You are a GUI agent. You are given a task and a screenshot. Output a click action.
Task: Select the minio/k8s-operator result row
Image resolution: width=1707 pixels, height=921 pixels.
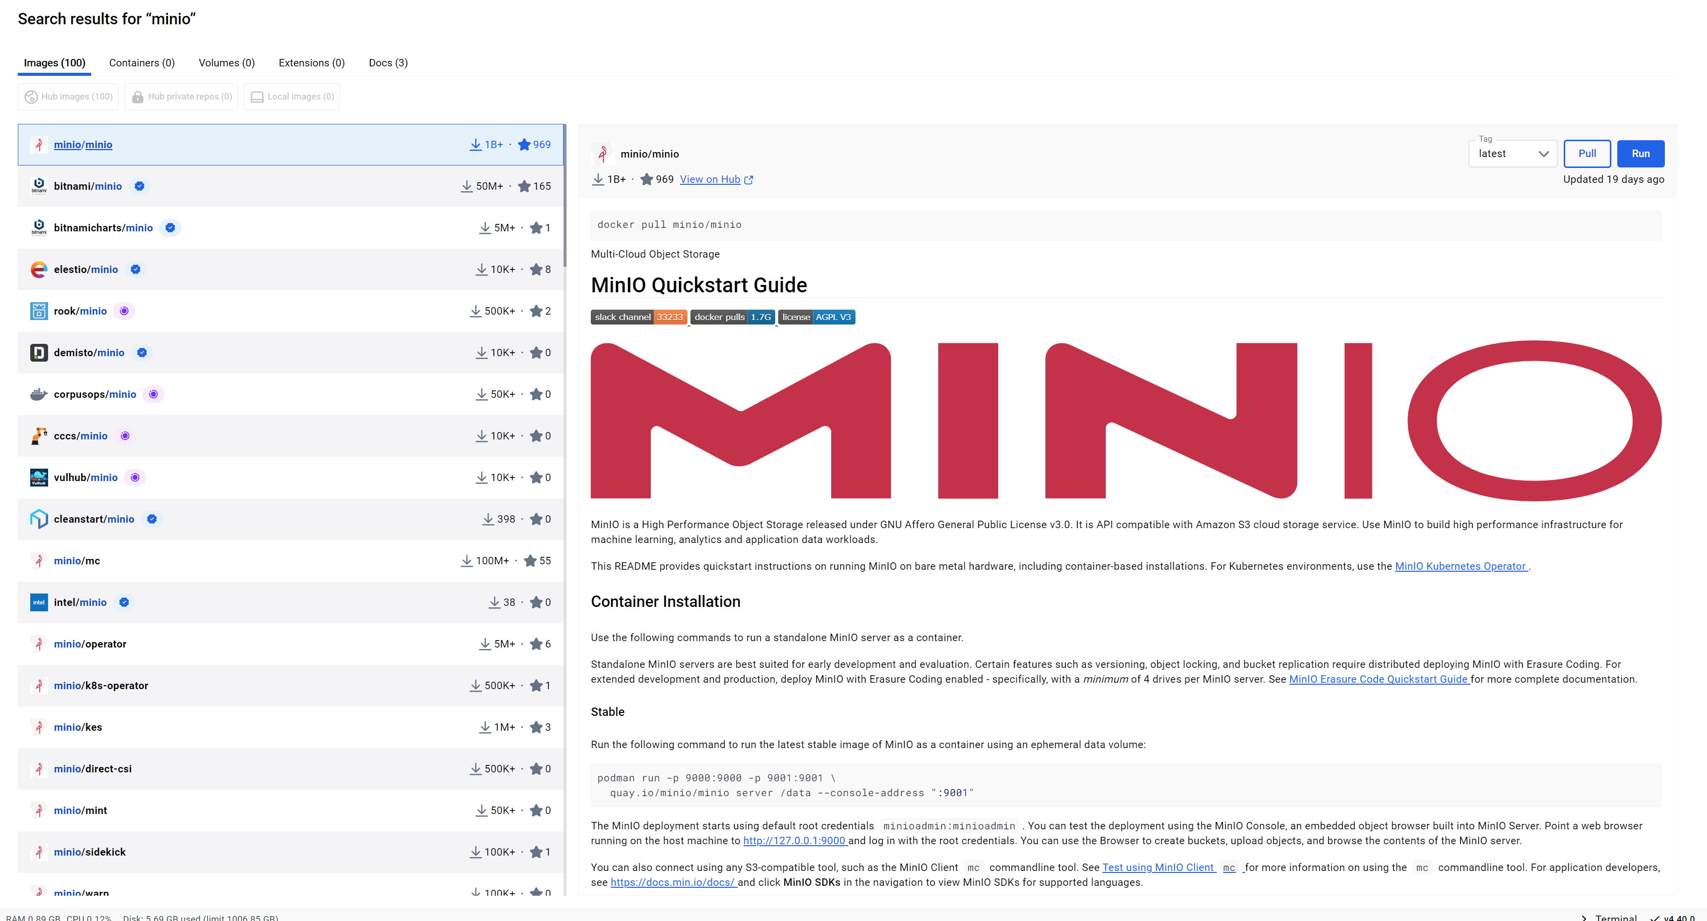[x=290, y=686]
